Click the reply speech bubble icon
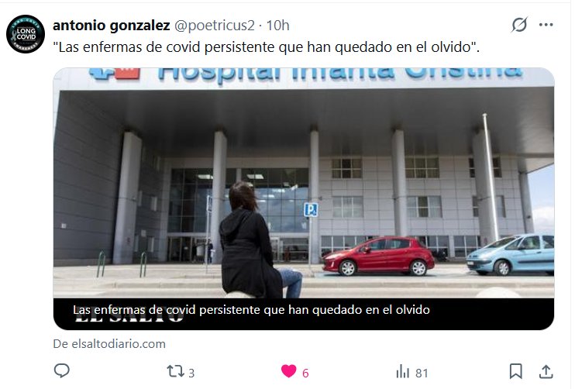The width and height of the screenshot is (575, 389). 62,370
